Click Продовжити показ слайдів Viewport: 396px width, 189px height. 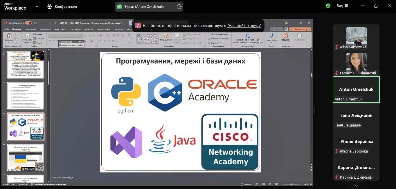[x=71, y=45]
